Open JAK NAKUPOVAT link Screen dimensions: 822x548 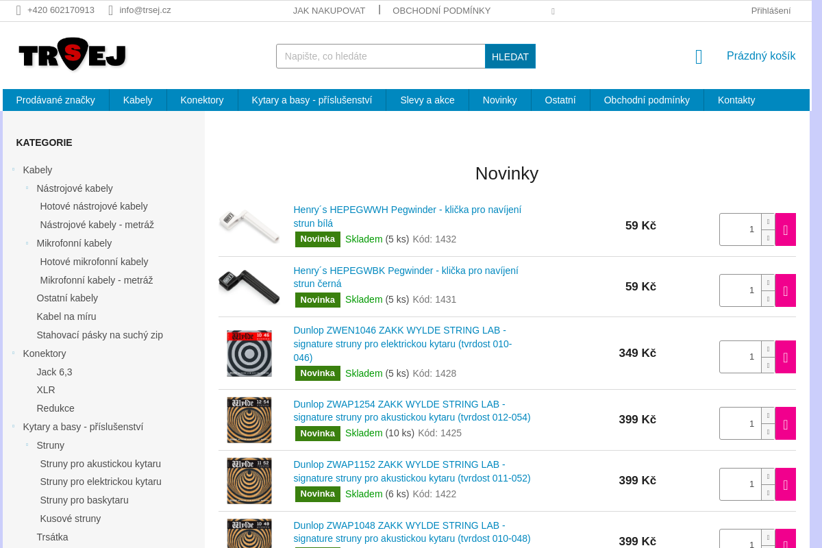point(329,10)
